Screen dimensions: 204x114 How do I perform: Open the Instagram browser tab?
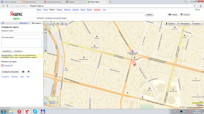(76, 2)
